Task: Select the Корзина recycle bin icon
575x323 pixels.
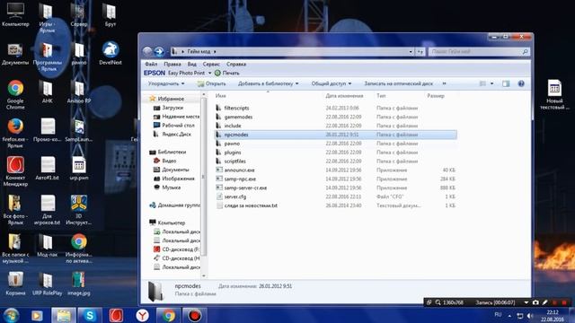Action: point(15,284)
